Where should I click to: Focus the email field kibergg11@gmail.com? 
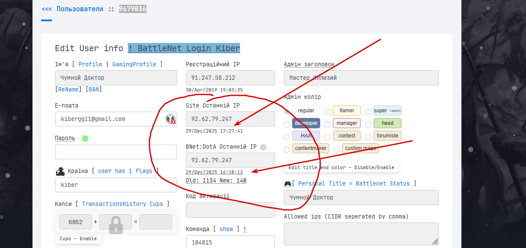click(116, 119)
